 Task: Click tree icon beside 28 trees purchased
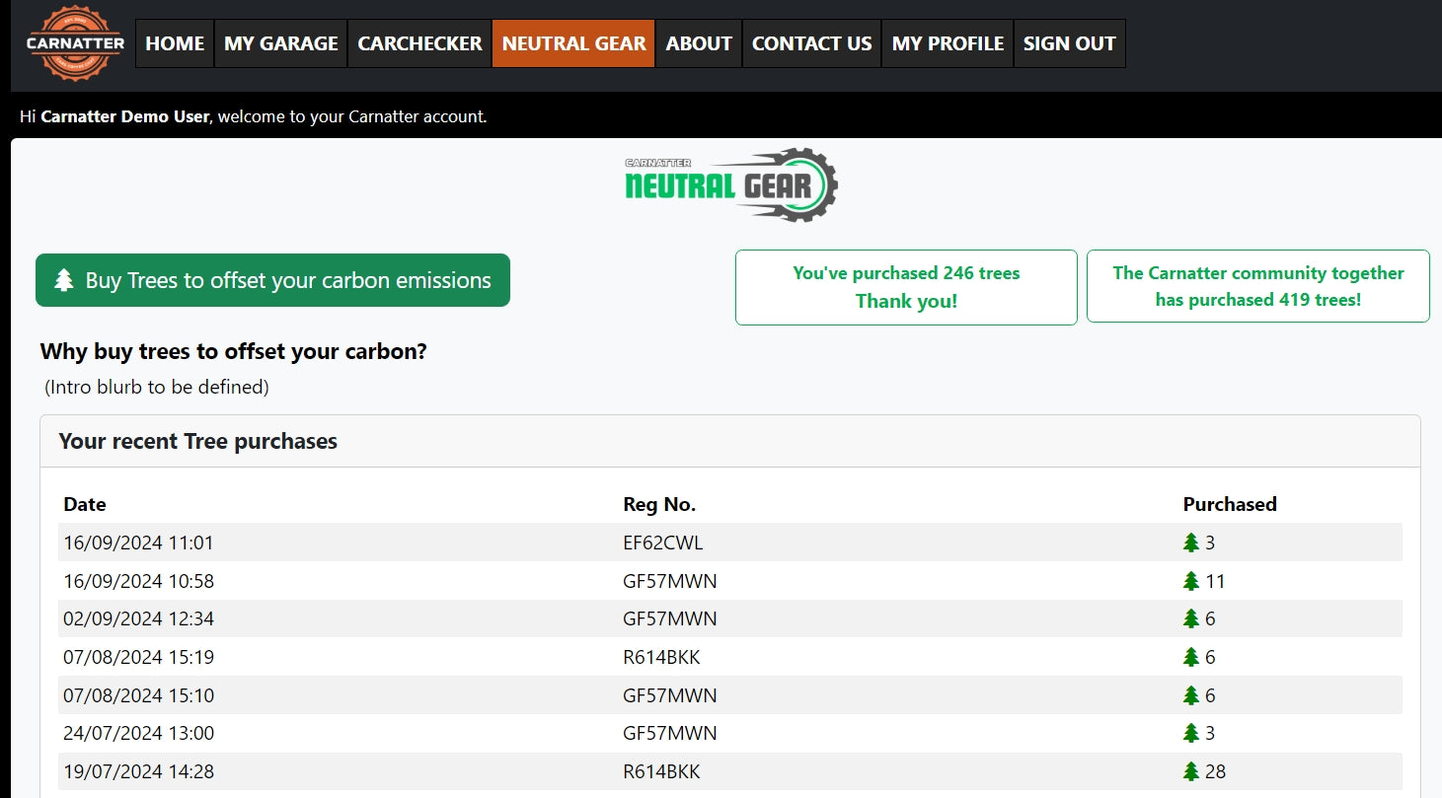[x=1191, y=771]
